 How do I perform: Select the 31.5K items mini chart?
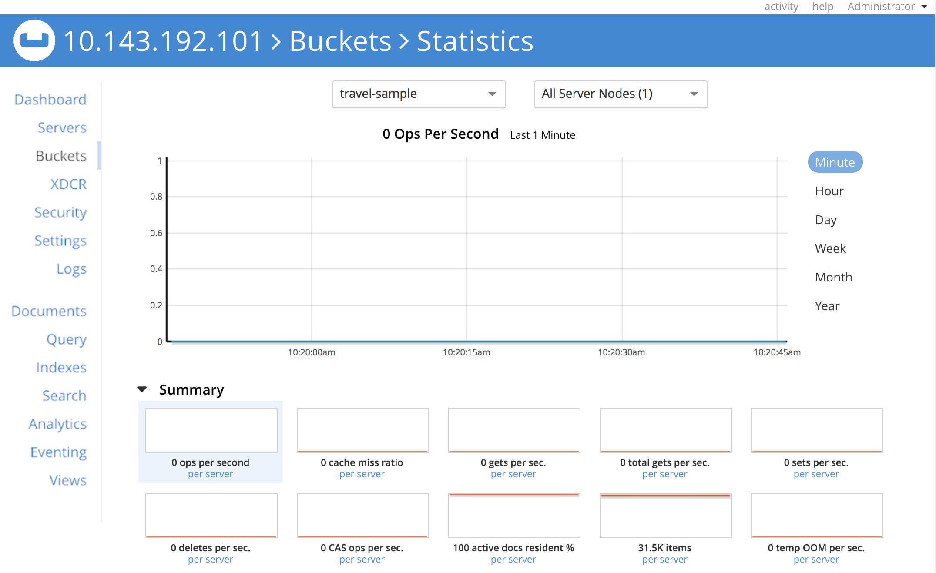[x=665, y=515]
